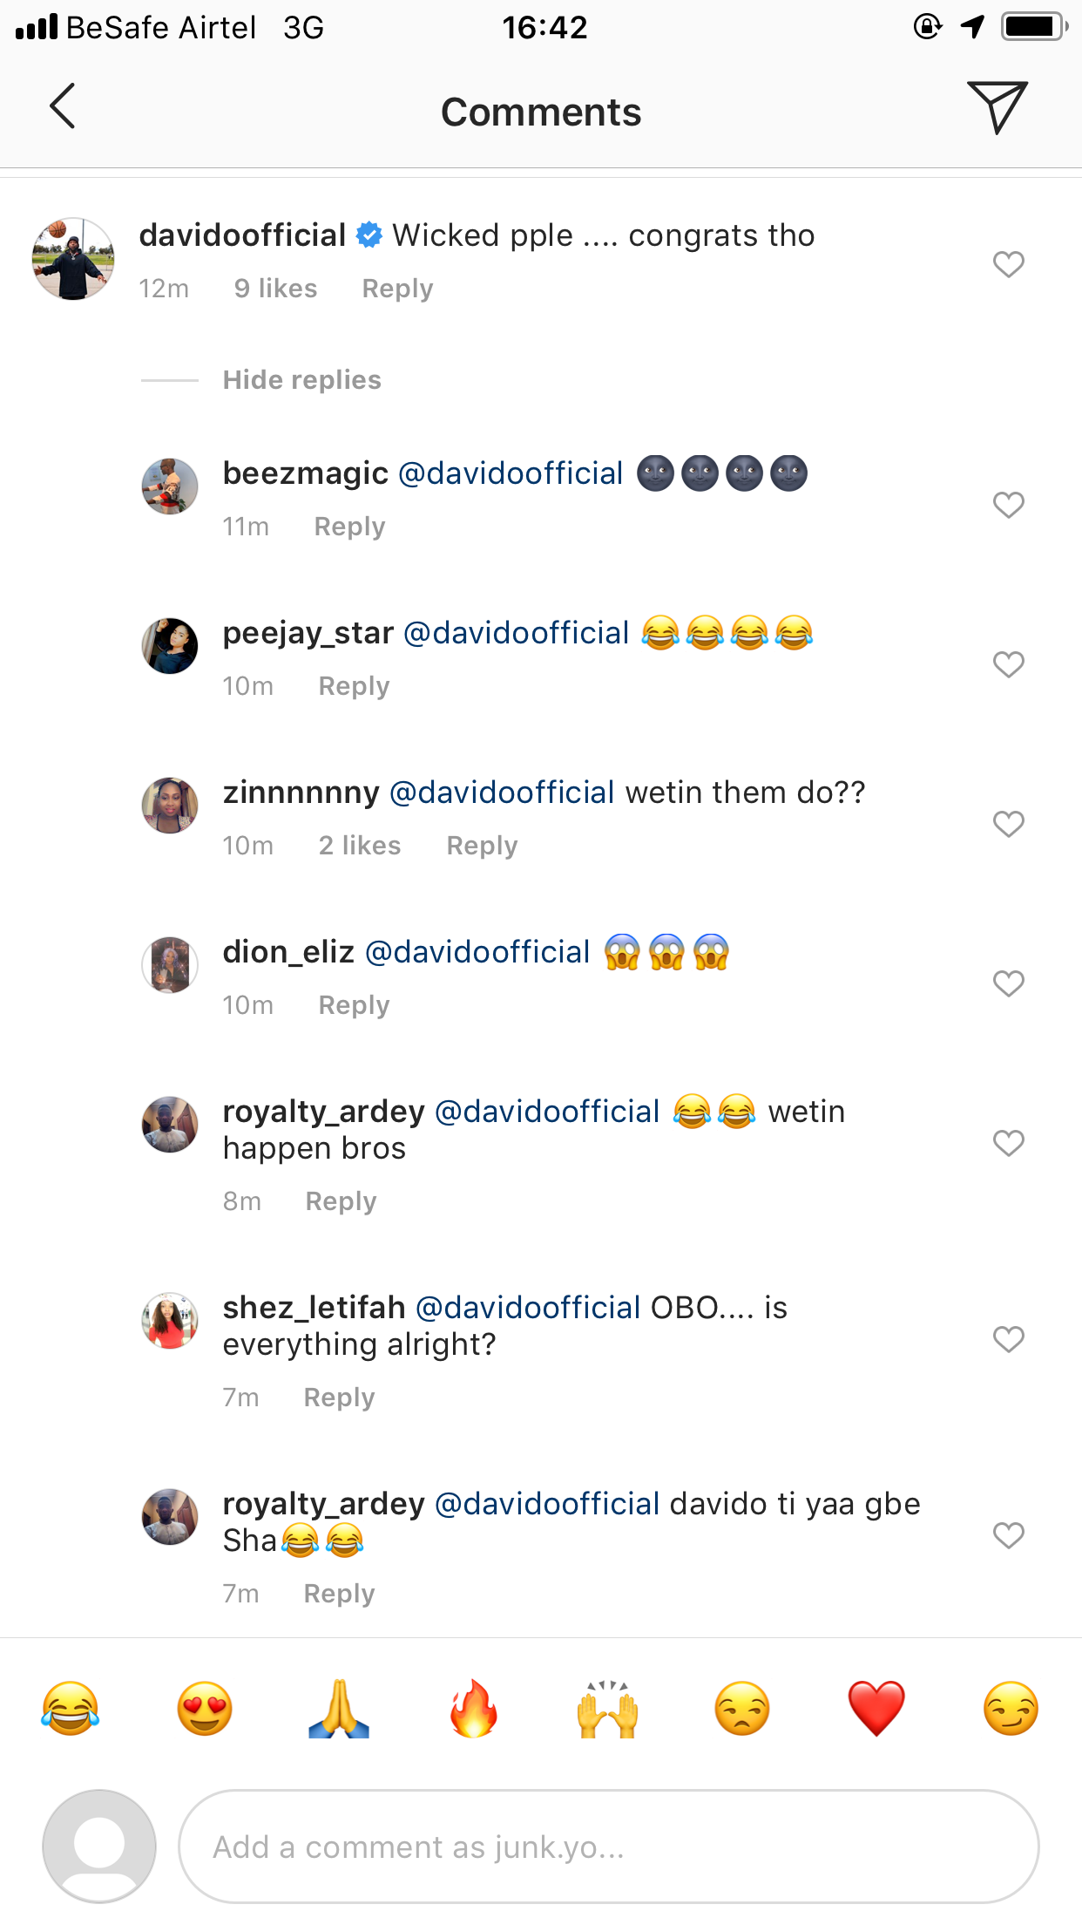
Task: Insert the raised hands emoji
Action: tap(608, 1709)
